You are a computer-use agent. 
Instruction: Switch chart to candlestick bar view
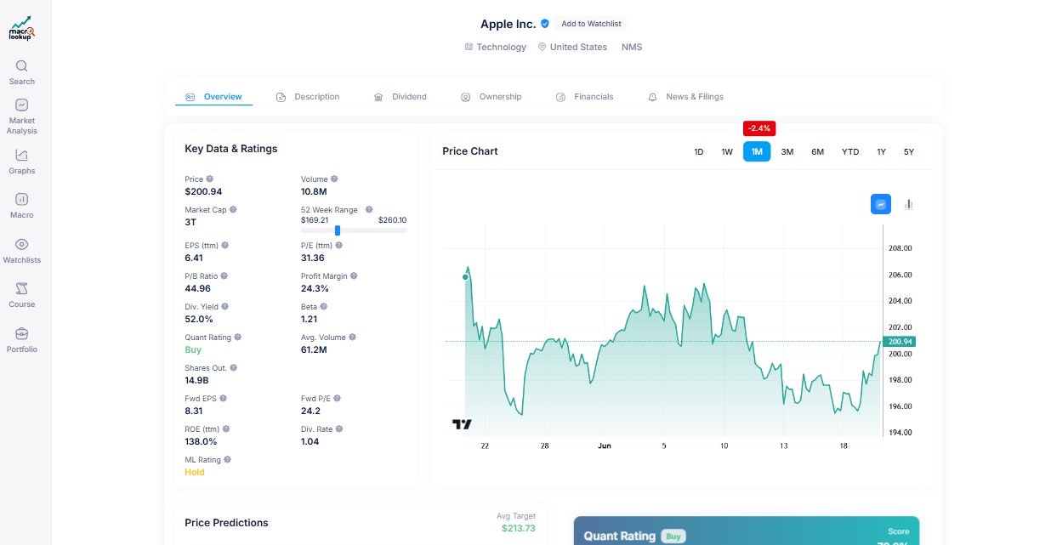click(x=908, y=204)
